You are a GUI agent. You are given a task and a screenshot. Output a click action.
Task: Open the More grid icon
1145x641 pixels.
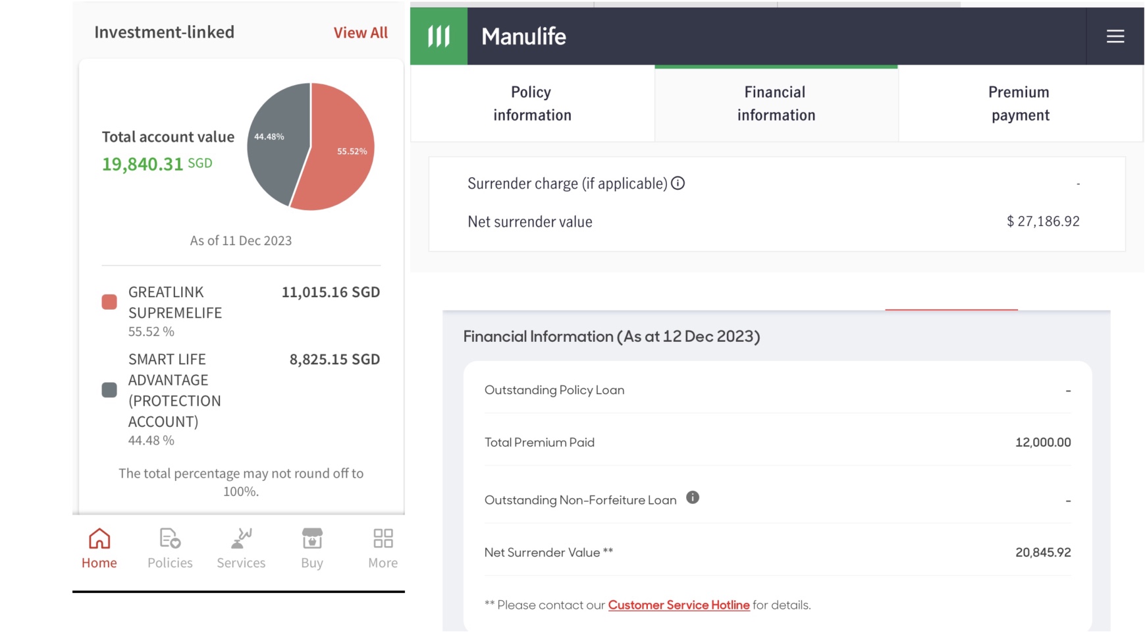click(383, 539)
